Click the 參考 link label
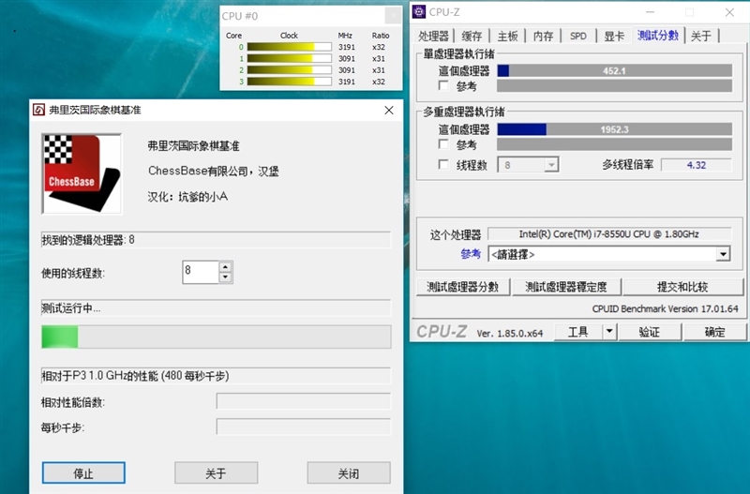 471,254
